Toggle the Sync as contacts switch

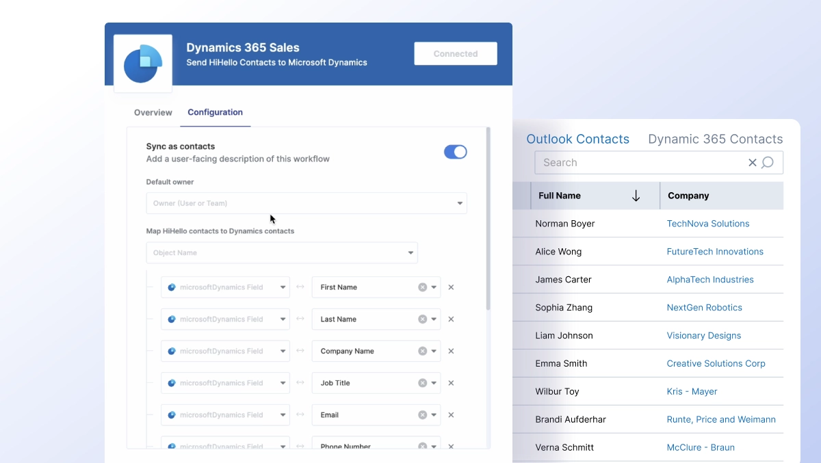point(456,152)
